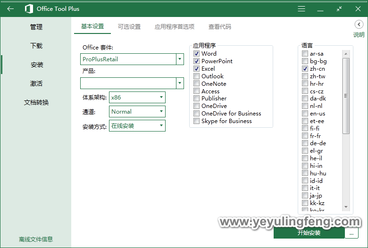Open the 管理 section in sidebar
368x248 pixels.
pyautogui.click(x=36, y=27)
